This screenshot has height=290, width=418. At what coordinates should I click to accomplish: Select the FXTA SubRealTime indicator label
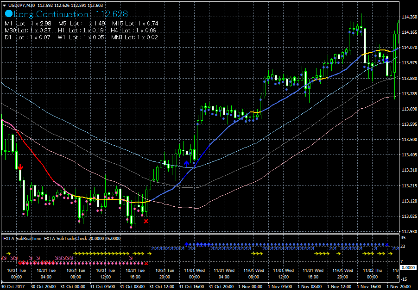pyautogui.click(x=22, y=238)
